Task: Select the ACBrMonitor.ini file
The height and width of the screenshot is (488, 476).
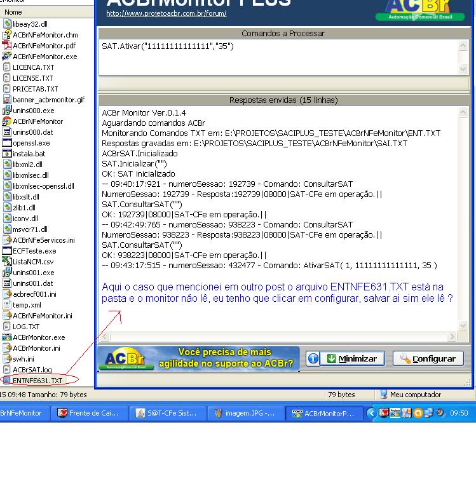Action: pos(36,348)
